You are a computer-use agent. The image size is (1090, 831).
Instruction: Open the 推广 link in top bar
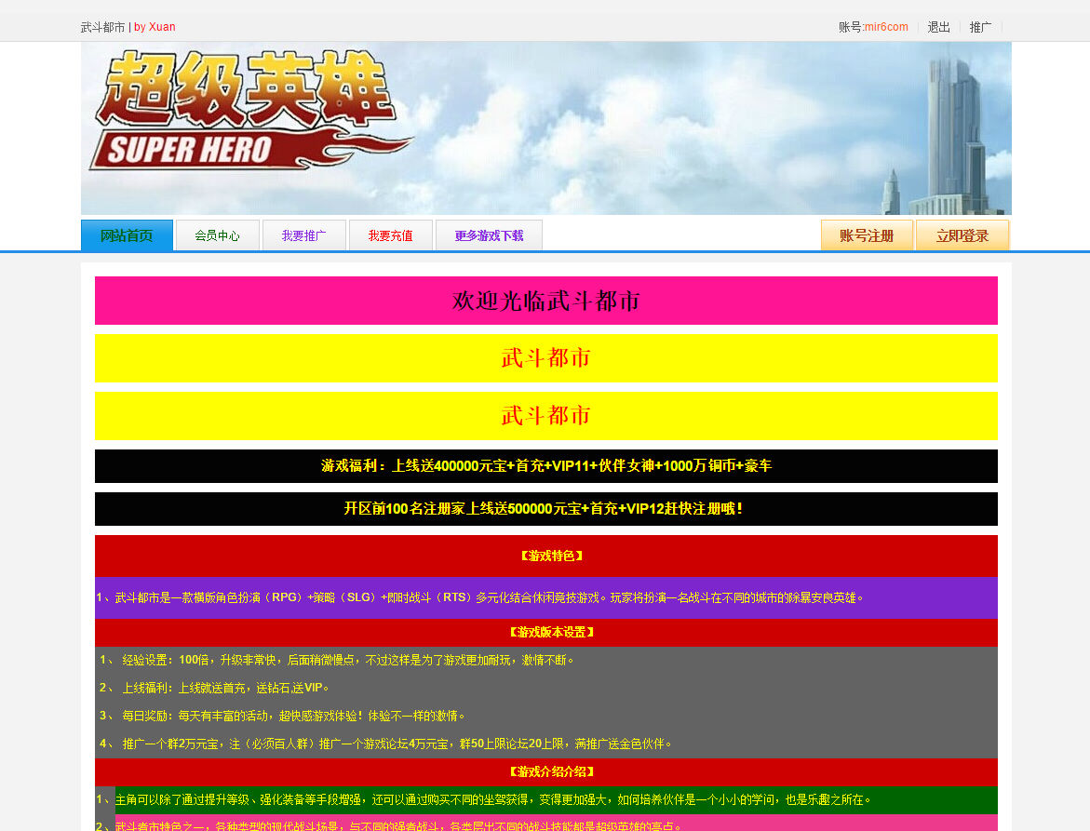pyautogui.click(x=980, y=27)
